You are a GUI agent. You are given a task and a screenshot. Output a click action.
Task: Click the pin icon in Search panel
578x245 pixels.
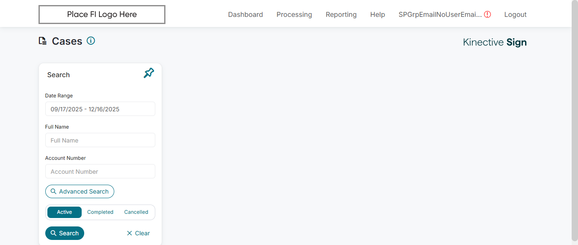pos(149,73)
